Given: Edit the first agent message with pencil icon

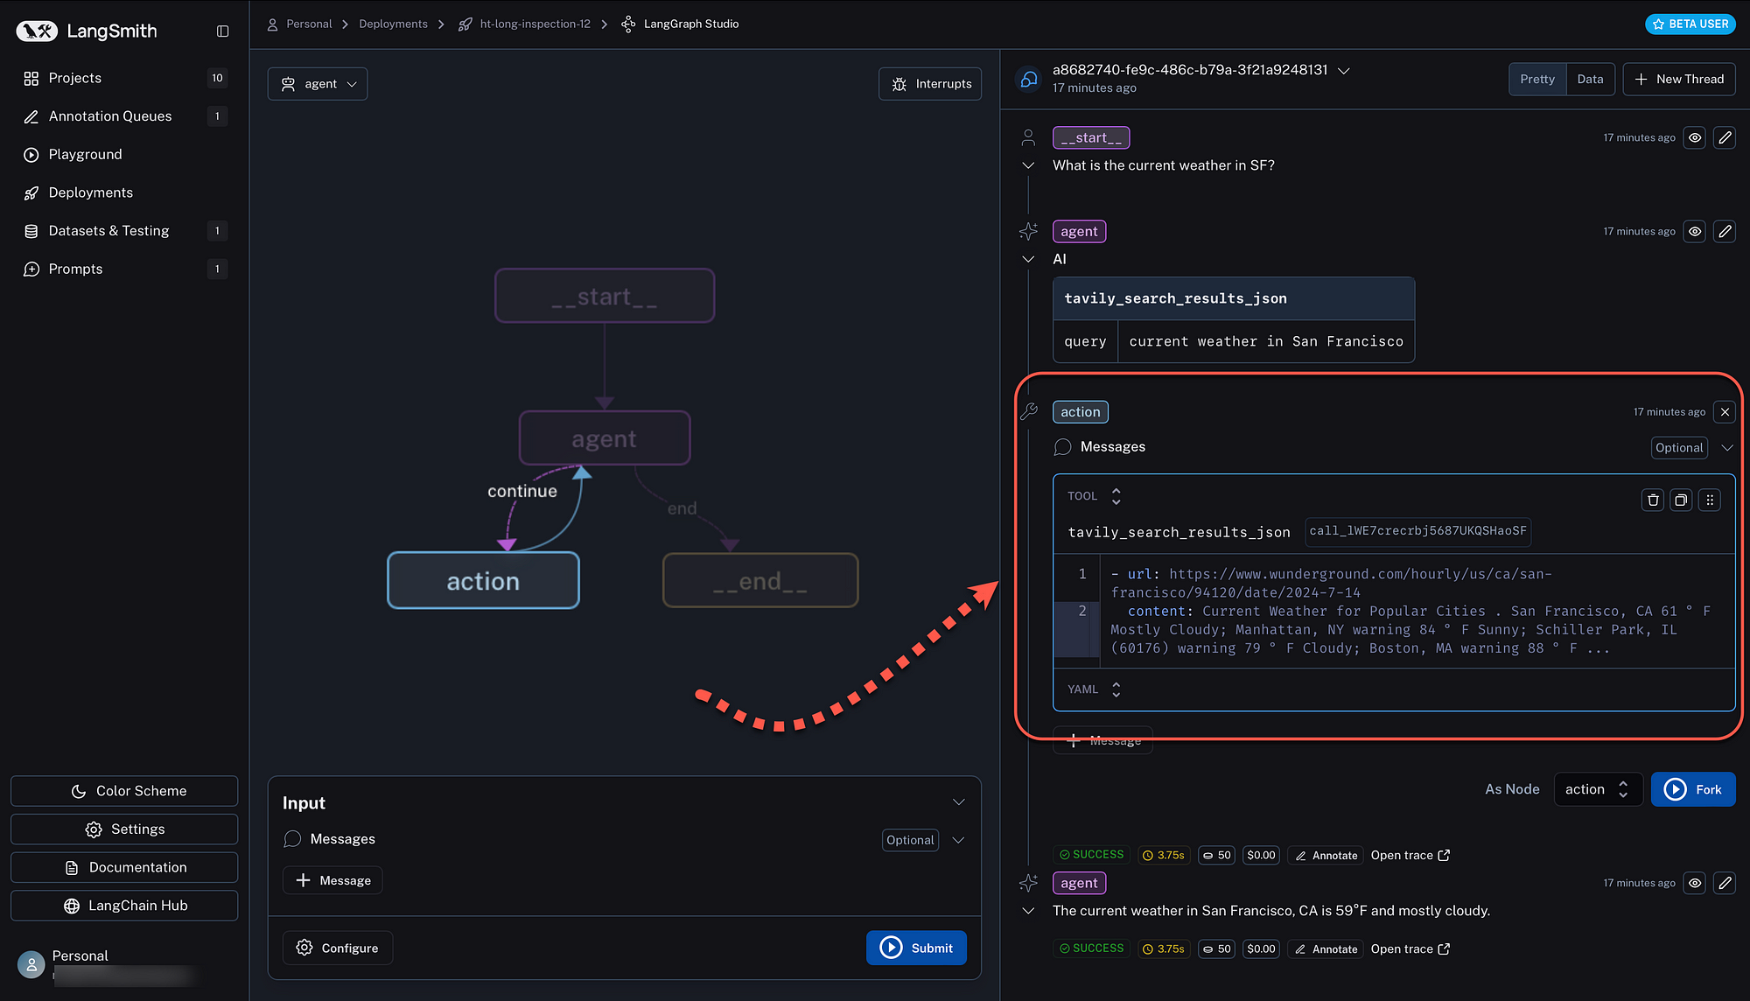Looking at the screenshot, I should point(1724,231).
